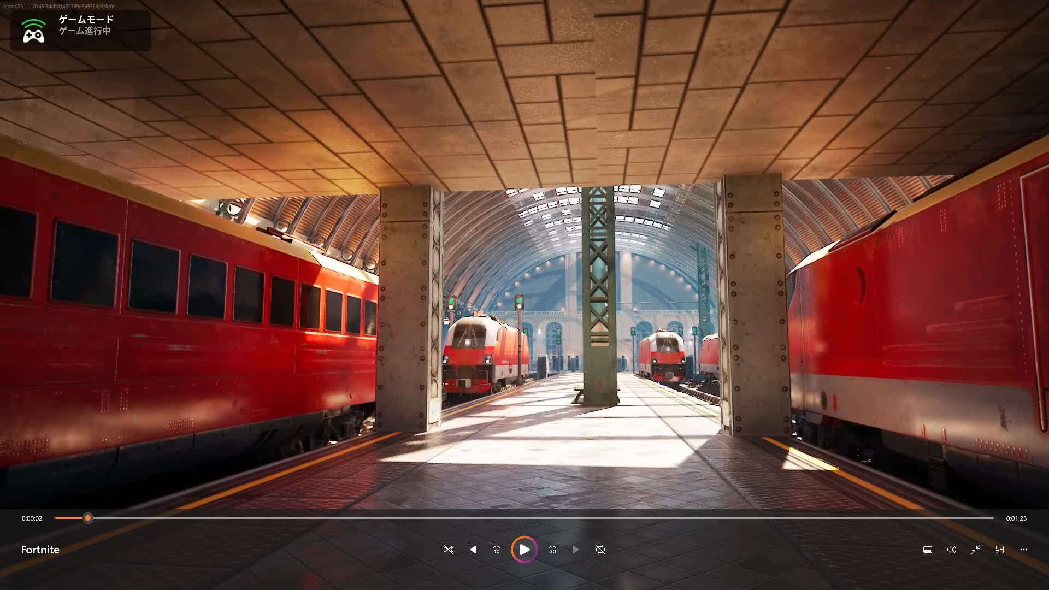Restart the video from the beginning
The width and height of the screenshot is (1049, 590).
tap(472, 550)
